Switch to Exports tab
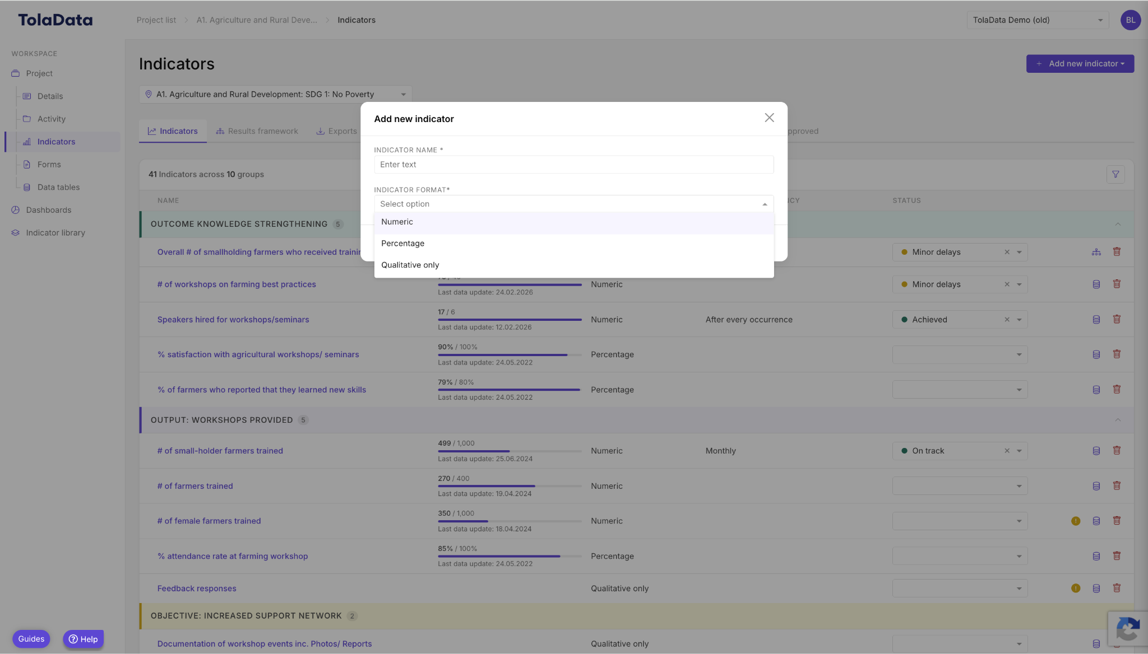Image resolution: width=1148 pixels, height=654 pixels. tap(336, 131)
